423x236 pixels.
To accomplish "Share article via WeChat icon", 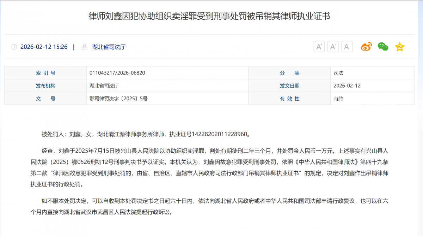I will pyautogui.click(x=383, y=47).
